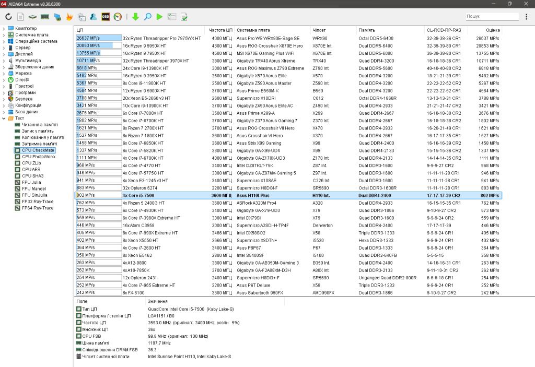Start the benchmark with green play icon

[x=159, y=17]
